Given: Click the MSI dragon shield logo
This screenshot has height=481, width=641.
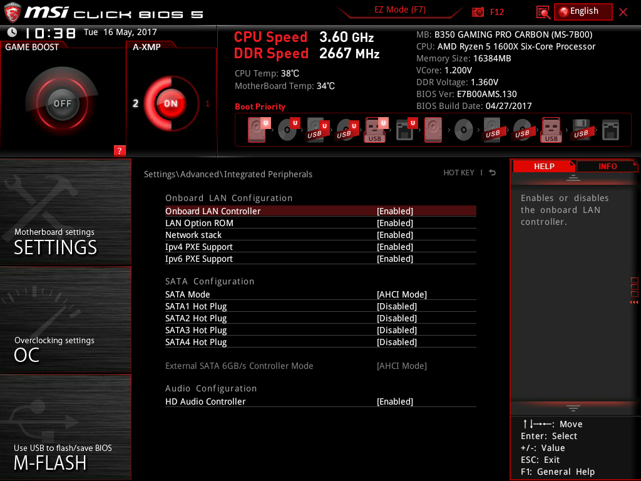Looking at the screenshot, I should [x=13, y=13].
